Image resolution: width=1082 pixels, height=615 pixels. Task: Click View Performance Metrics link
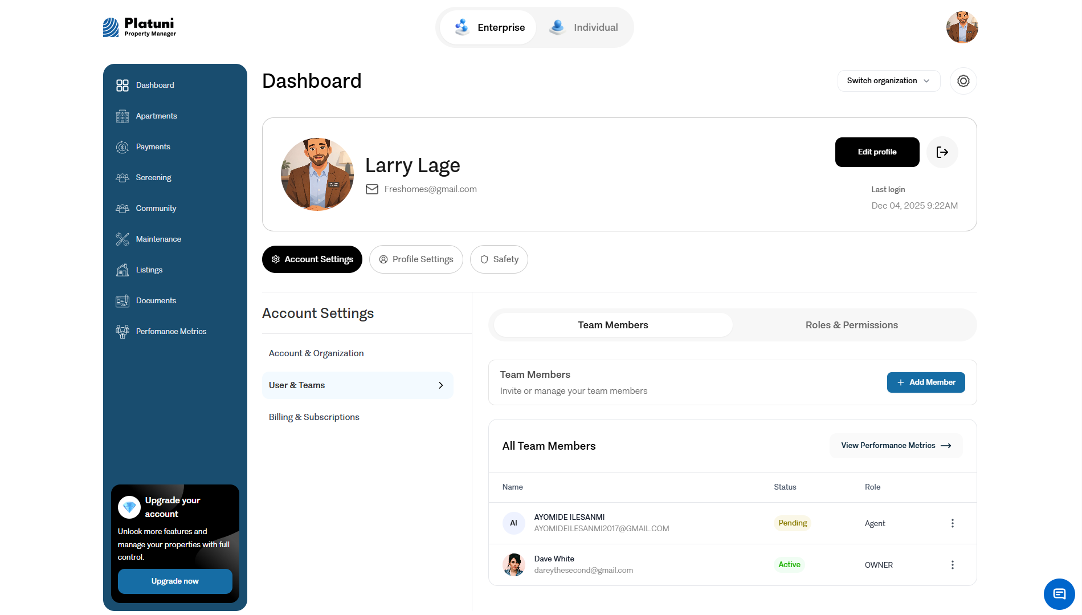coord(896,446)
